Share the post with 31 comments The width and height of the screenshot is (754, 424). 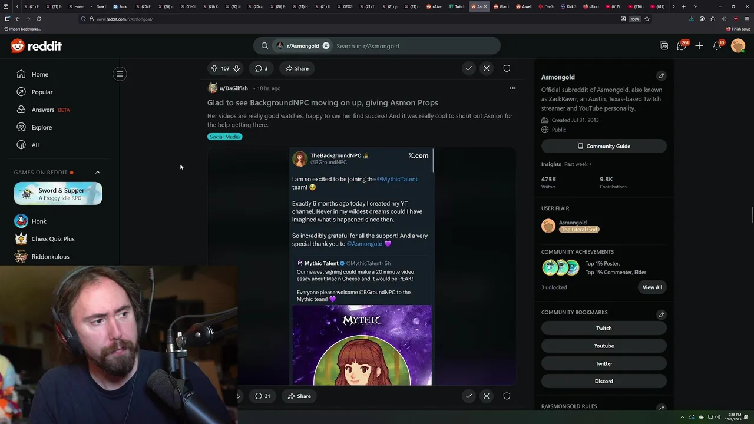[299, 396]
